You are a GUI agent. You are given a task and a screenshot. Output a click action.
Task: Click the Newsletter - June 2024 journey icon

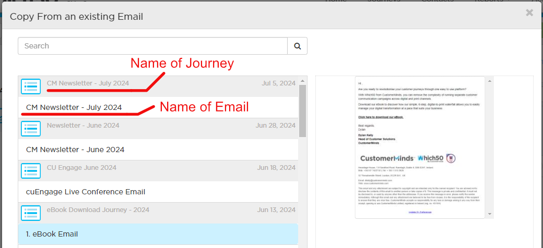tap(31, 129)
